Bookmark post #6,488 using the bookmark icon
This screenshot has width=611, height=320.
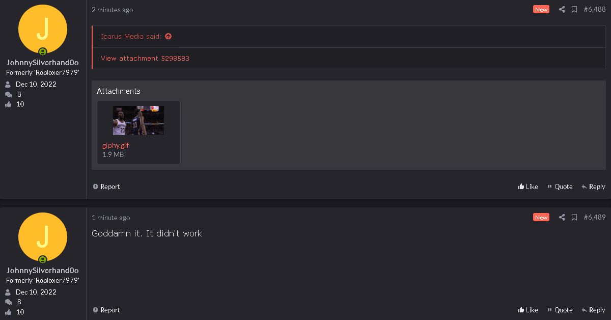[574, 9]
